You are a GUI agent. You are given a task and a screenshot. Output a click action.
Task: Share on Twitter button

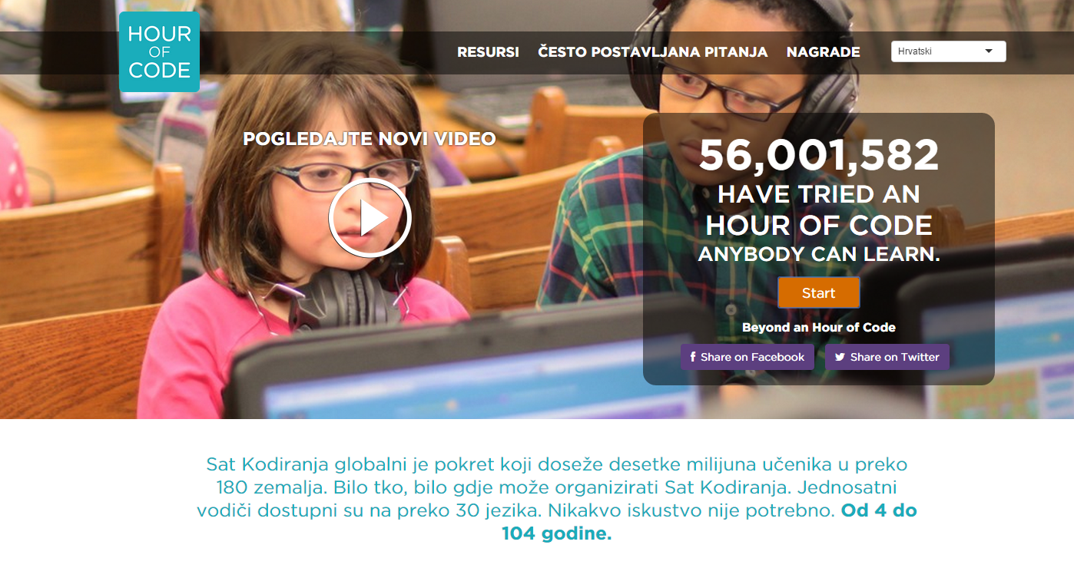[x=887, y=357]
